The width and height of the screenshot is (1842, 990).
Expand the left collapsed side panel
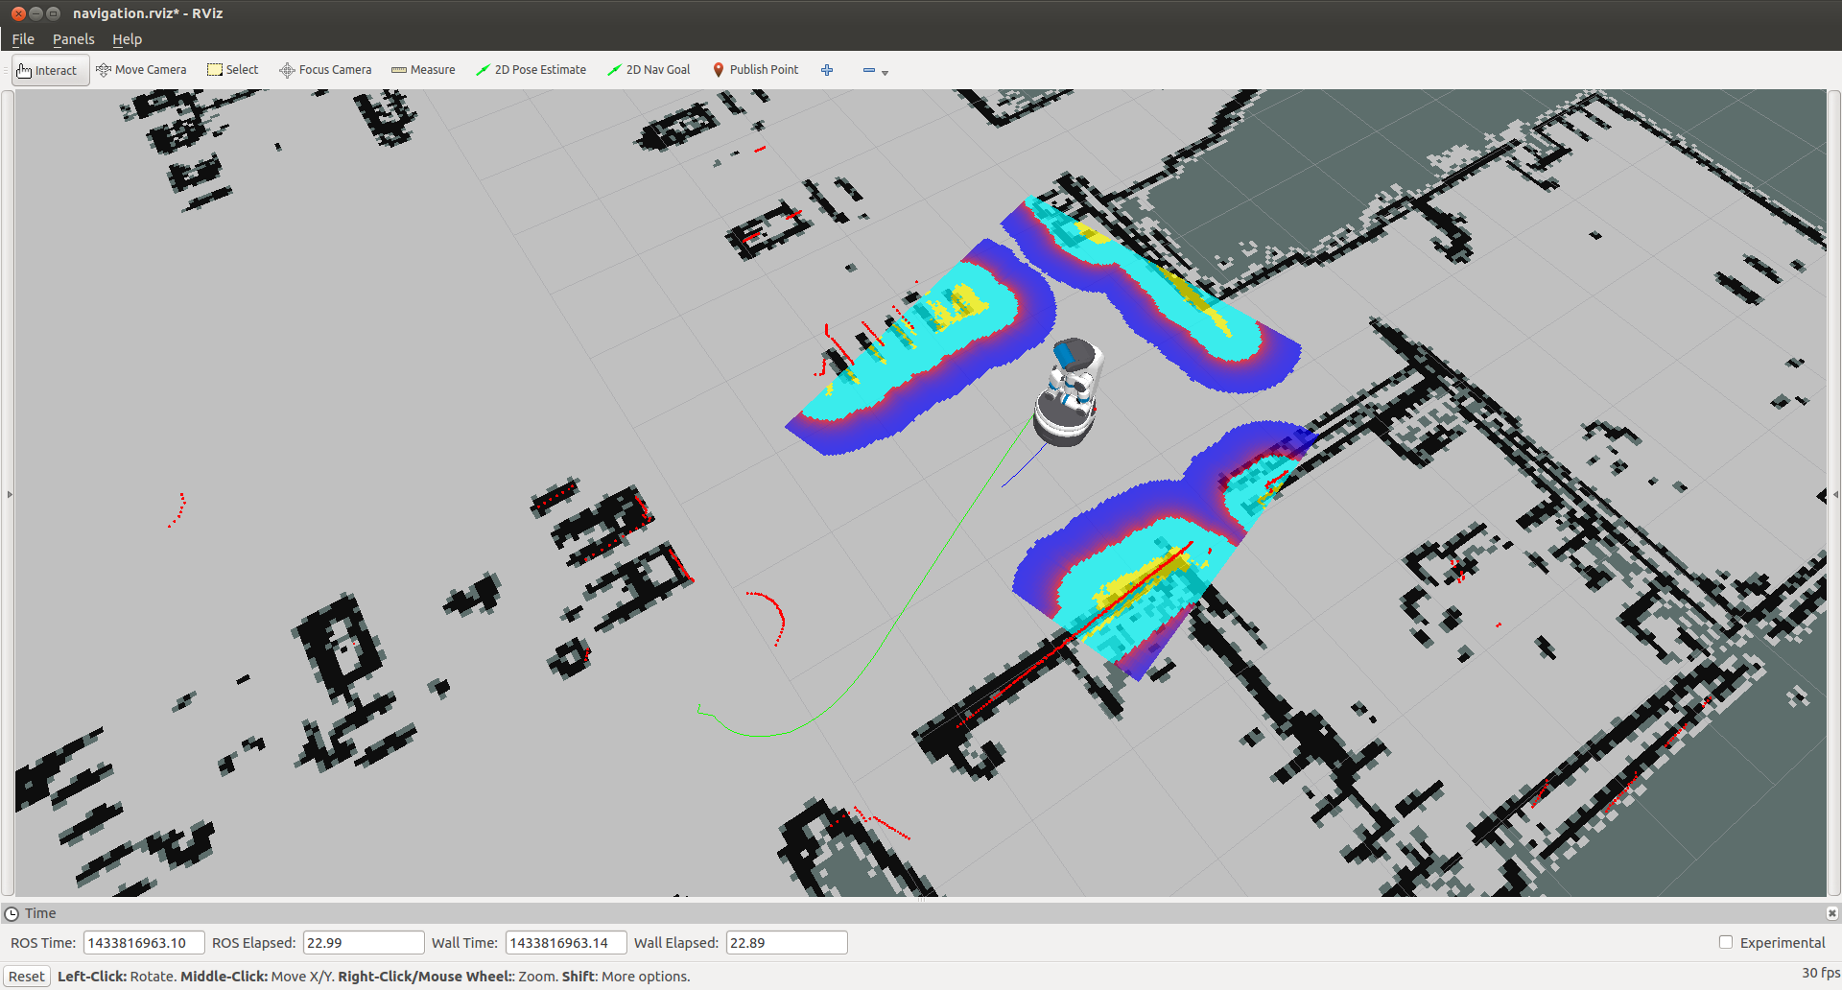(9, 494)
